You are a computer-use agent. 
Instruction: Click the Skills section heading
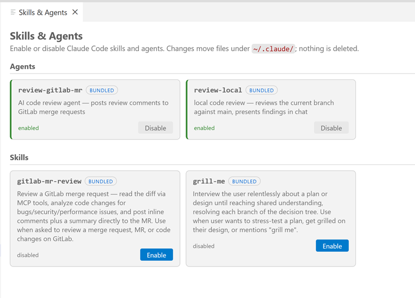point(19,157)
